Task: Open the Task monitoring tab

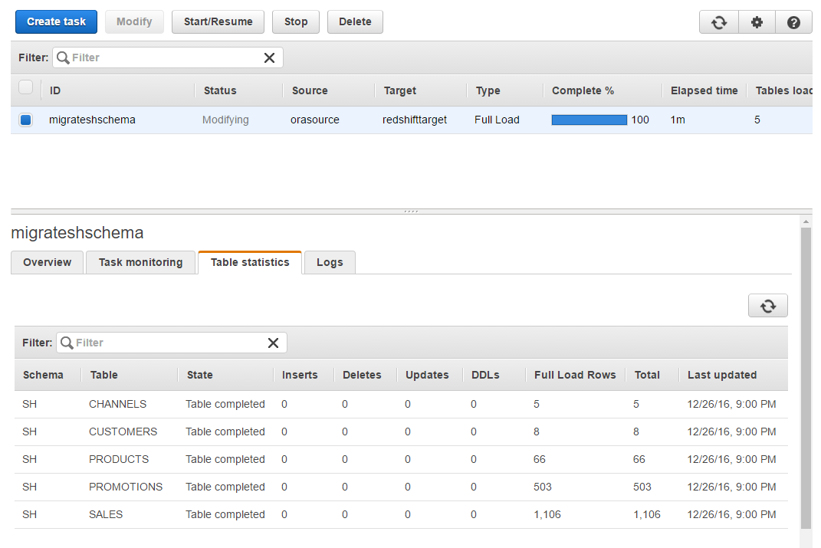Action: (x=140, y=262)
